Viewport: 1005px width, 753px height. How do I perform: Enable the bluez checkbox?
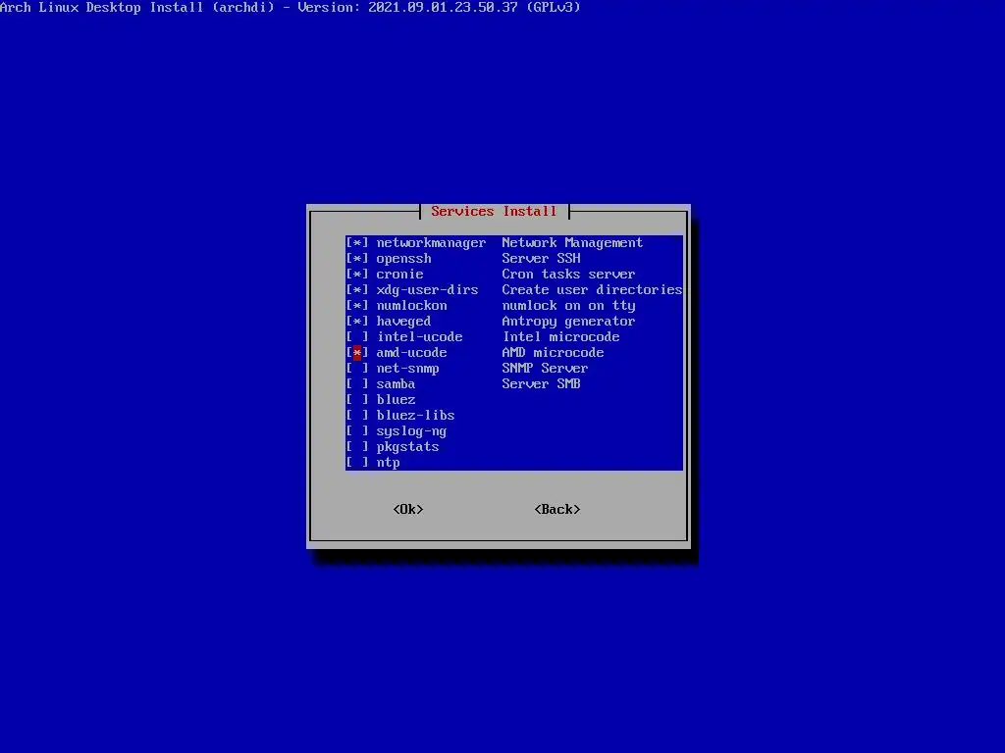[x=357, y=400]
